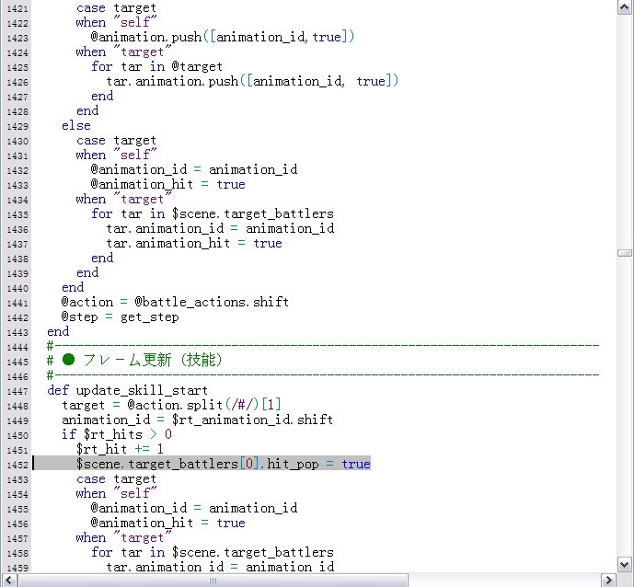Click the horizontal scrollbar right arrow

[x=608, y=581]
